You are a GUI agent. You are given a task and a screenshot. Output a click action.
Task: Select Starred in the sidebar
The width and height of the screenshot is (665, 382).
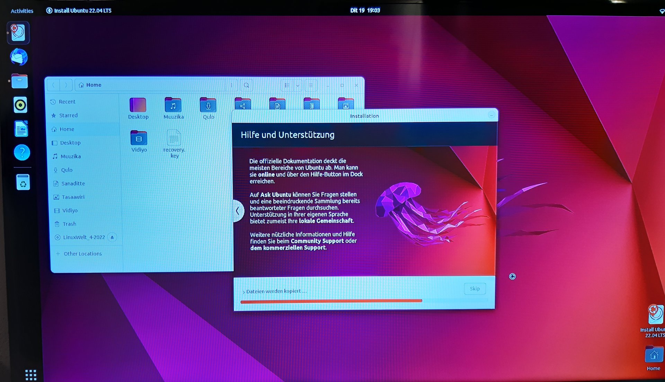68,115
